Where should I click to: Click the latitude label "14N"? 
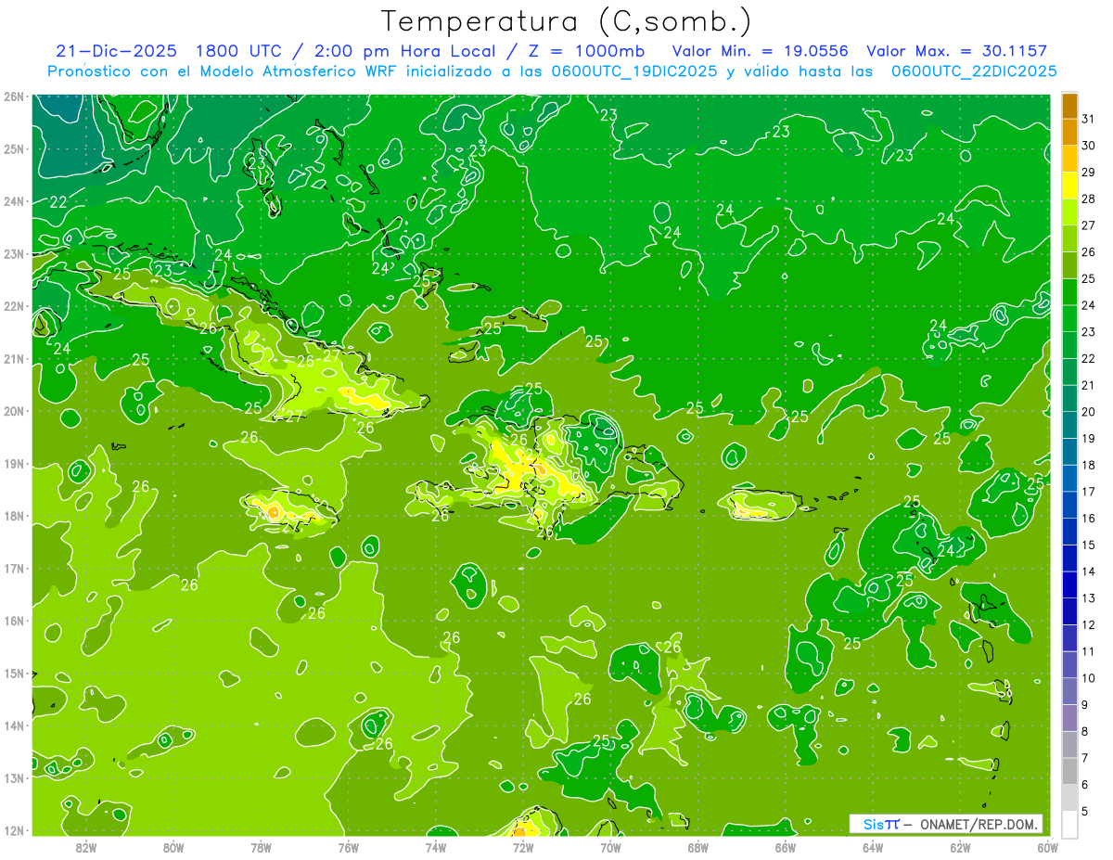[14, 725]
